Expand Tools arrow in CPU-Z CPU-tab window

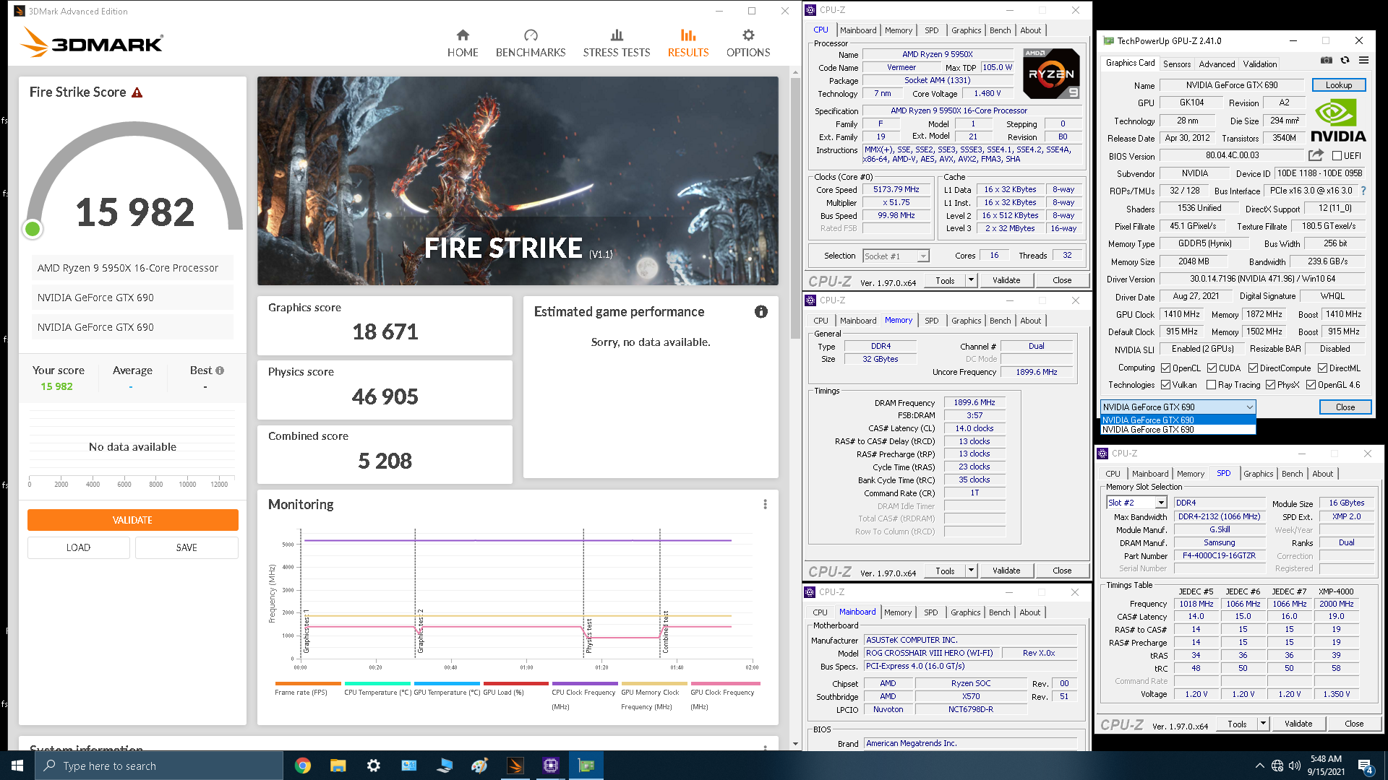click(971, 280)
